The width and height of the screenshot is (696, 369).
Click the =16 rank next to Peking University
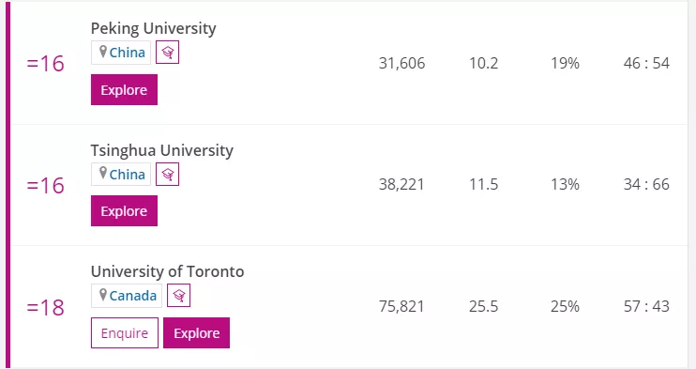46,63
